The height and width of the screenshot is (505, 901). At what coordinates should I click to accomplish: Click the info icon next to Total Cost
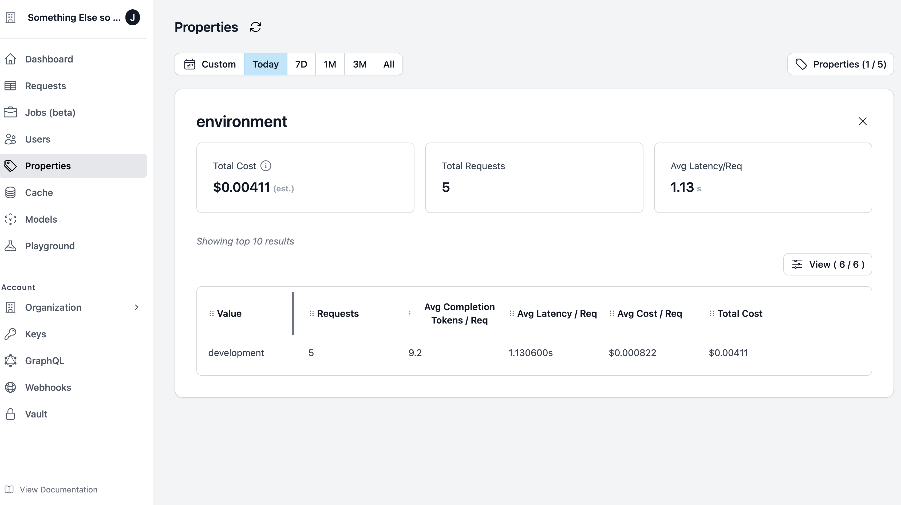[x=266, y=166]
